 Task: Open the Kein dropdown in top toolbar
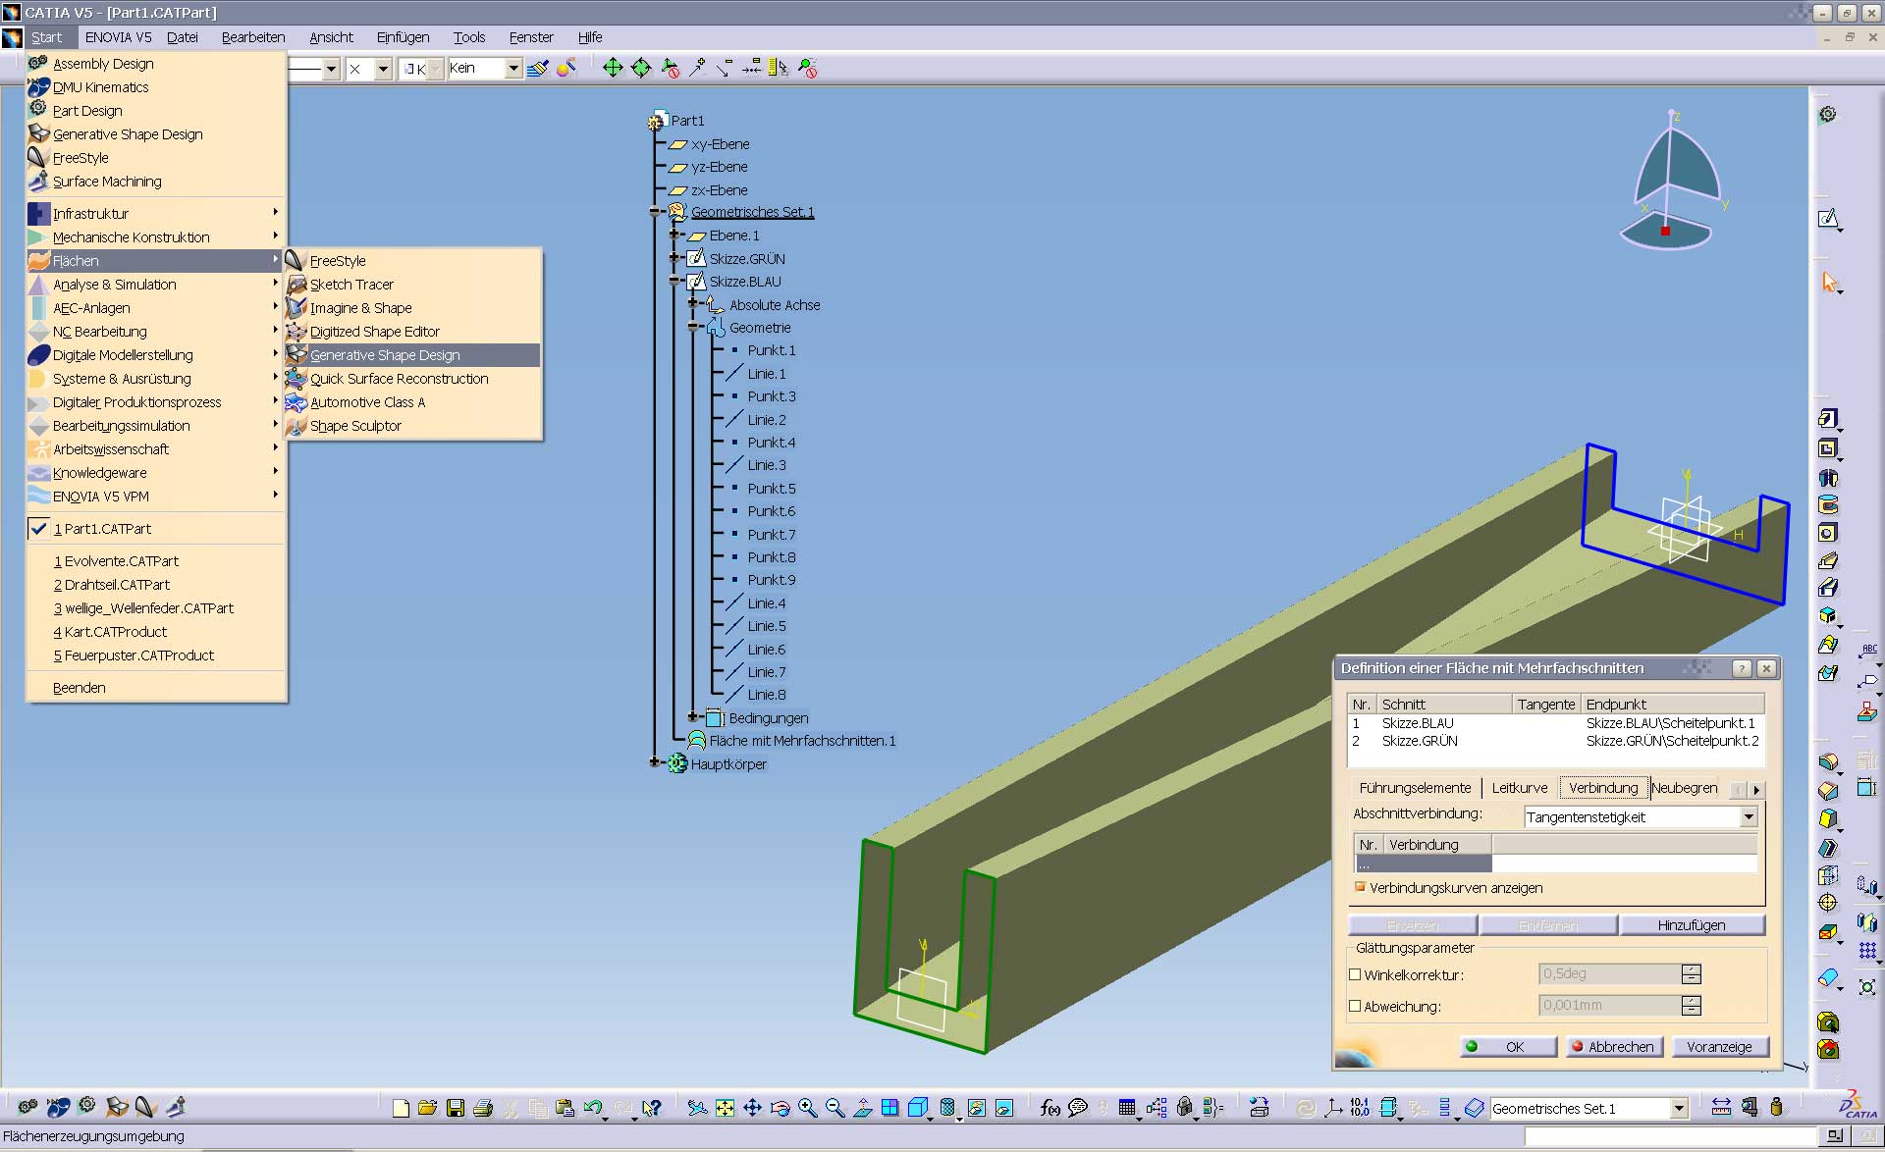tap(513, 68)
